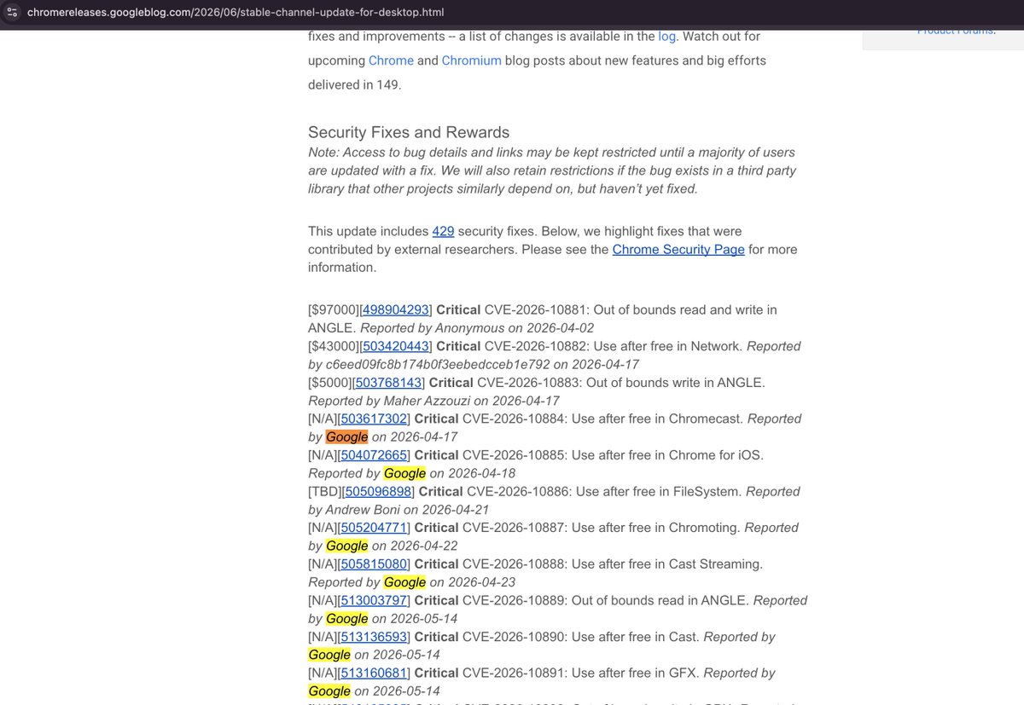Viewport: 1024px width, 705px height.
Task: Click highlighted 'Google' in CVE-2026-10891 entry
Action: [329, 691]
